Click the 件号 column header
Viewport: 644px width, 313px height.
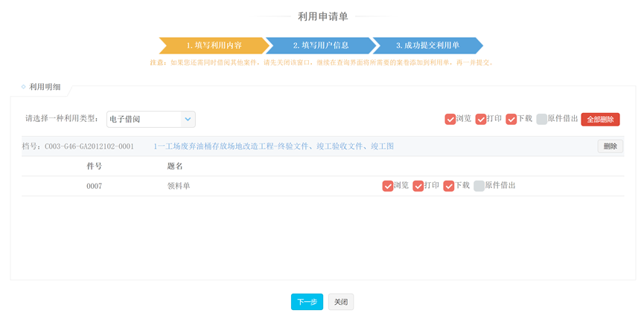tap(94, 166)
